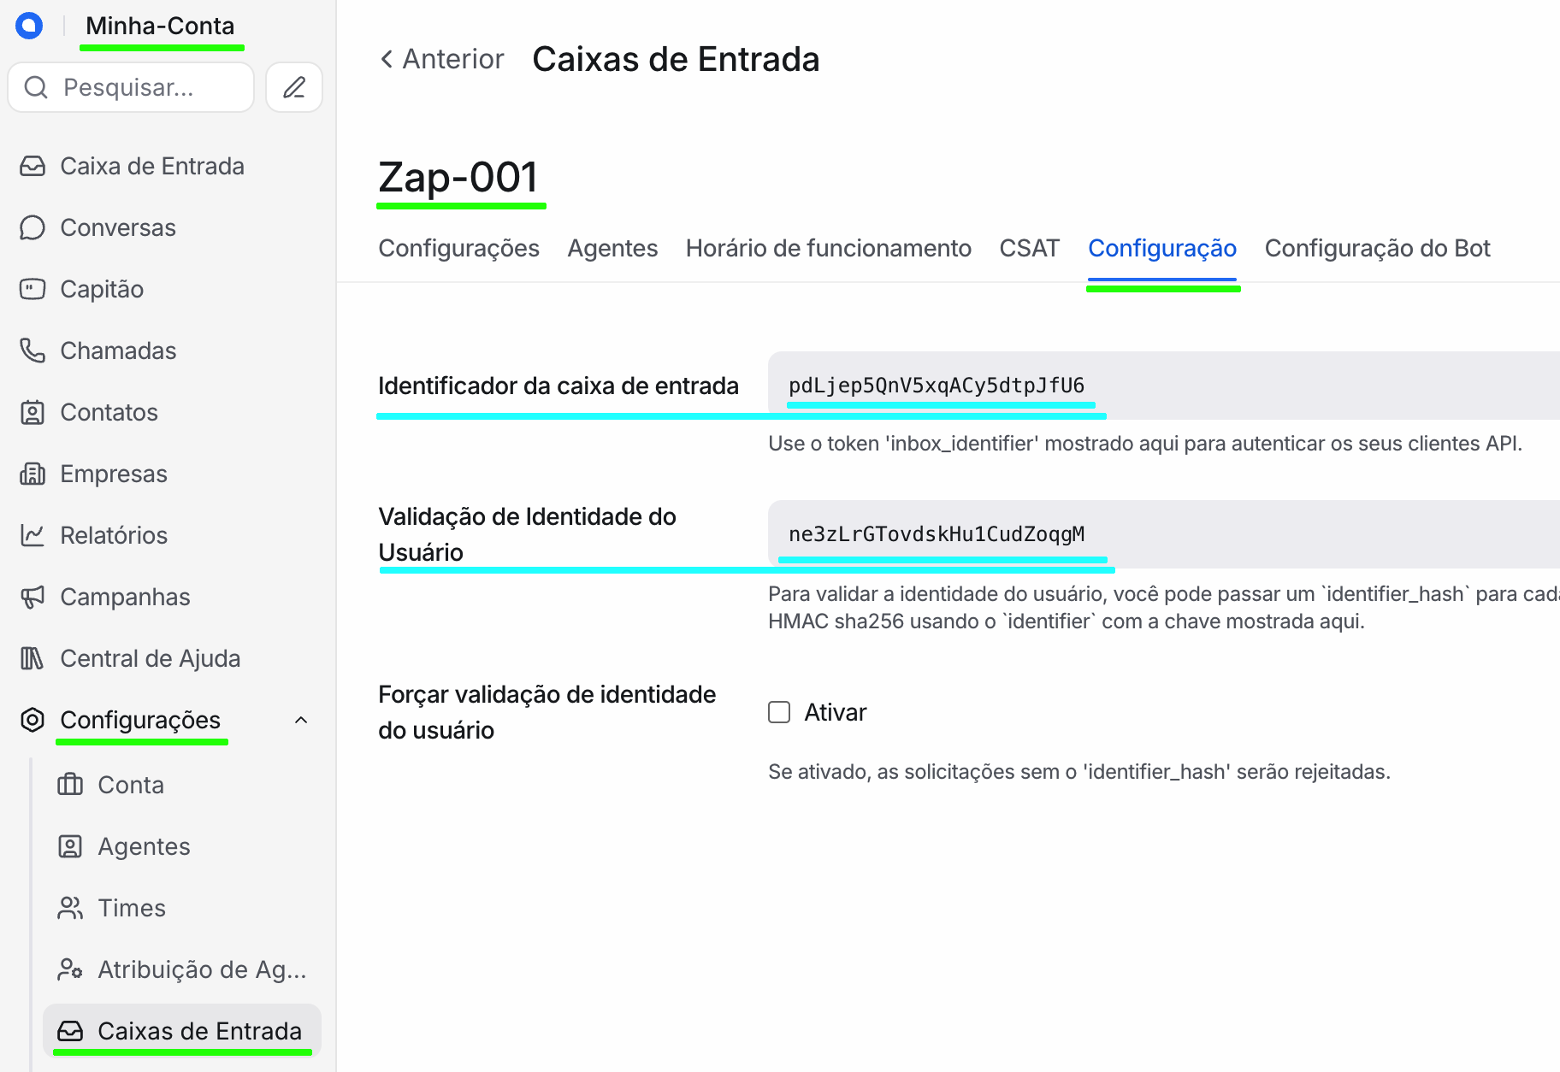
Task: Open Central de Ajuda library icon
Action: [x=32, y=658]
